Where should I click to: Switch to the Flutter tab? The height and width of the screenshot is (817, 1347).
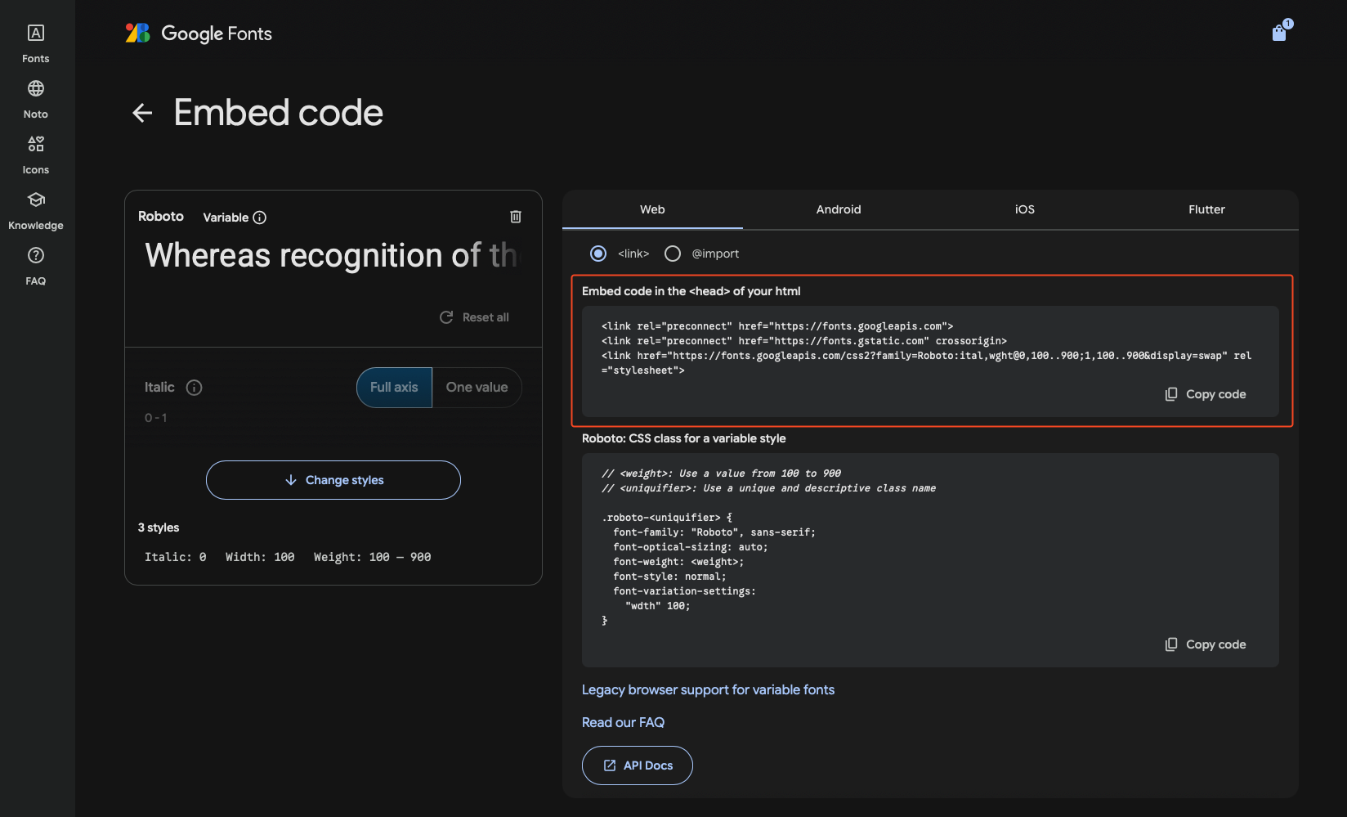pyautogui.click(x=1206, y=209)
